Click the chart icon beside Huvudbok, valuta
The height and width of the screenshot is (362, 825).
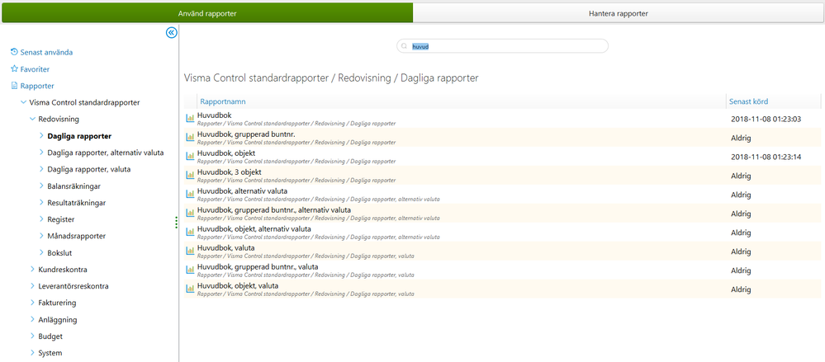pos(191,252)
